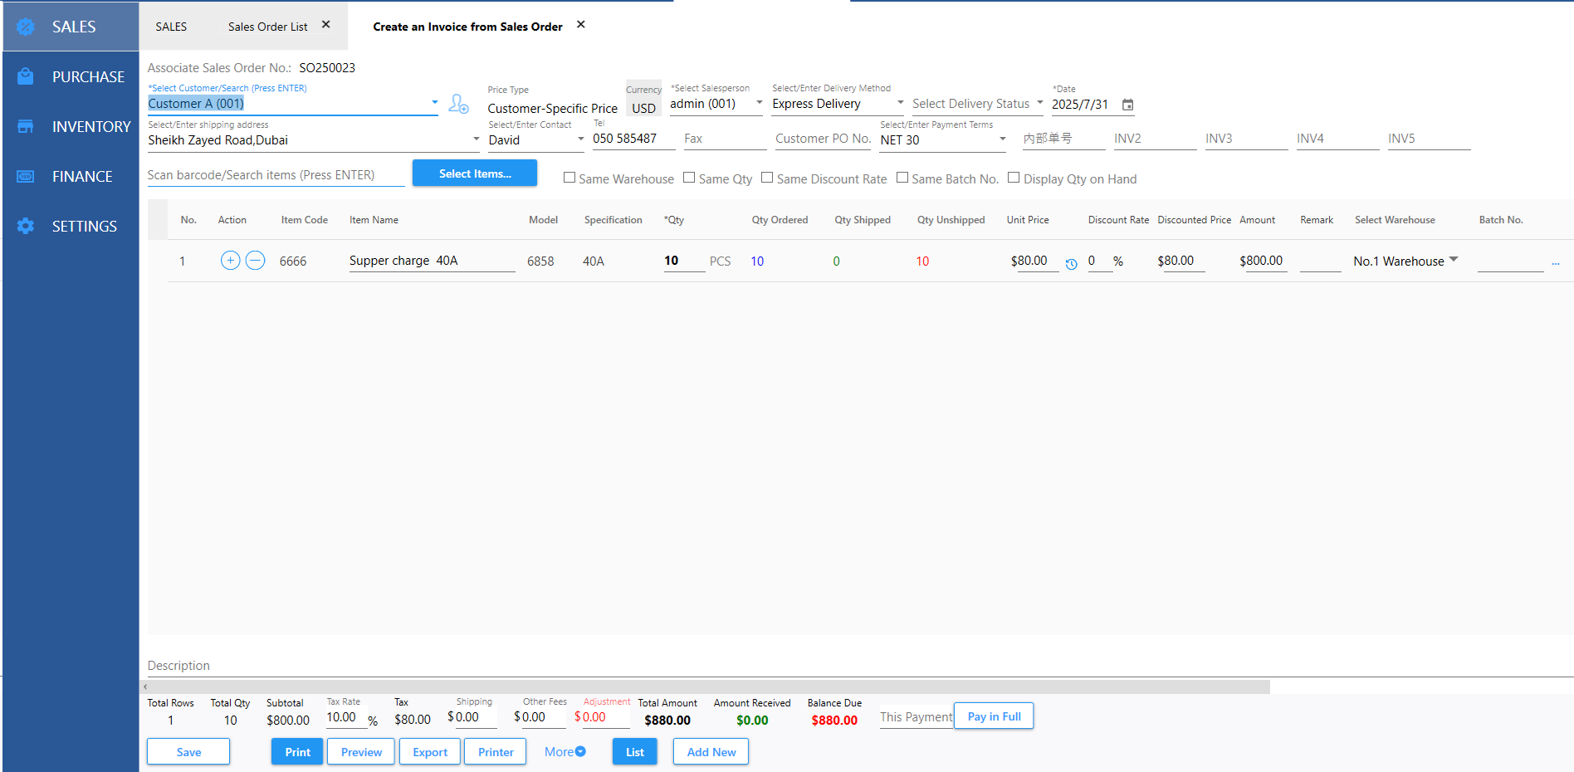Screen dimensions: 1574x772
Task: Click the add customer icon
Action: pyautogui.click(x=458, y=104)
